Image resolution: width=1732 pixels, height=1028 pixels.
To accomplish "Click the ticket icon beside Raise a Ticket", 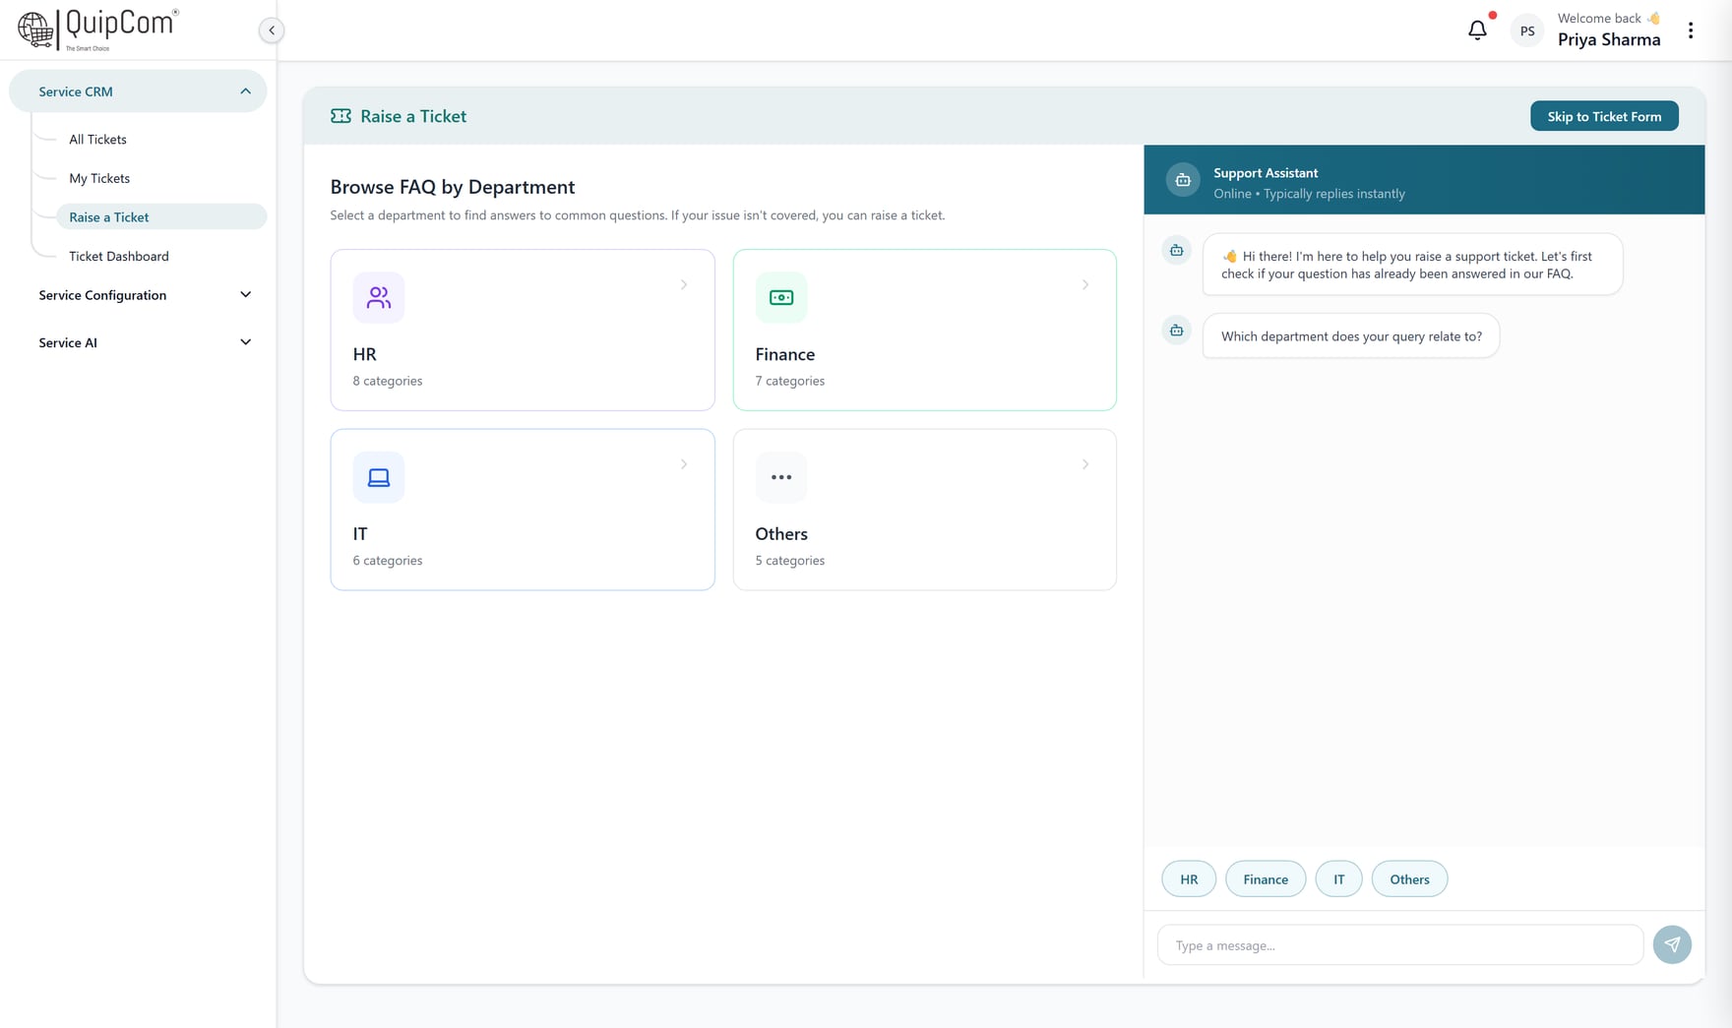I will [340, 116].
